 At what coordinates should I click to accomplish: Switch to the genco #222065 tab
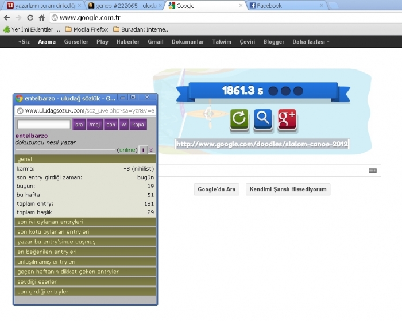[x=123, y=5]
